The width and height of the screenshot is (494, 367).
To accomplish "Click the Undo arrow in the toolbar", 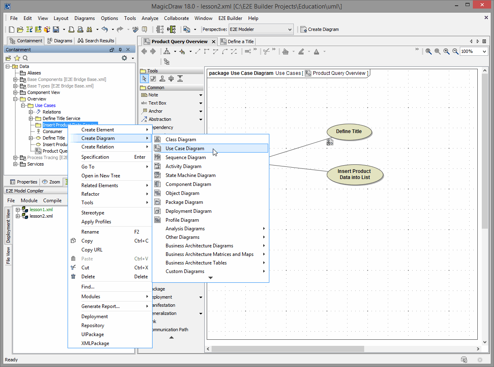I will coord(105,29).
